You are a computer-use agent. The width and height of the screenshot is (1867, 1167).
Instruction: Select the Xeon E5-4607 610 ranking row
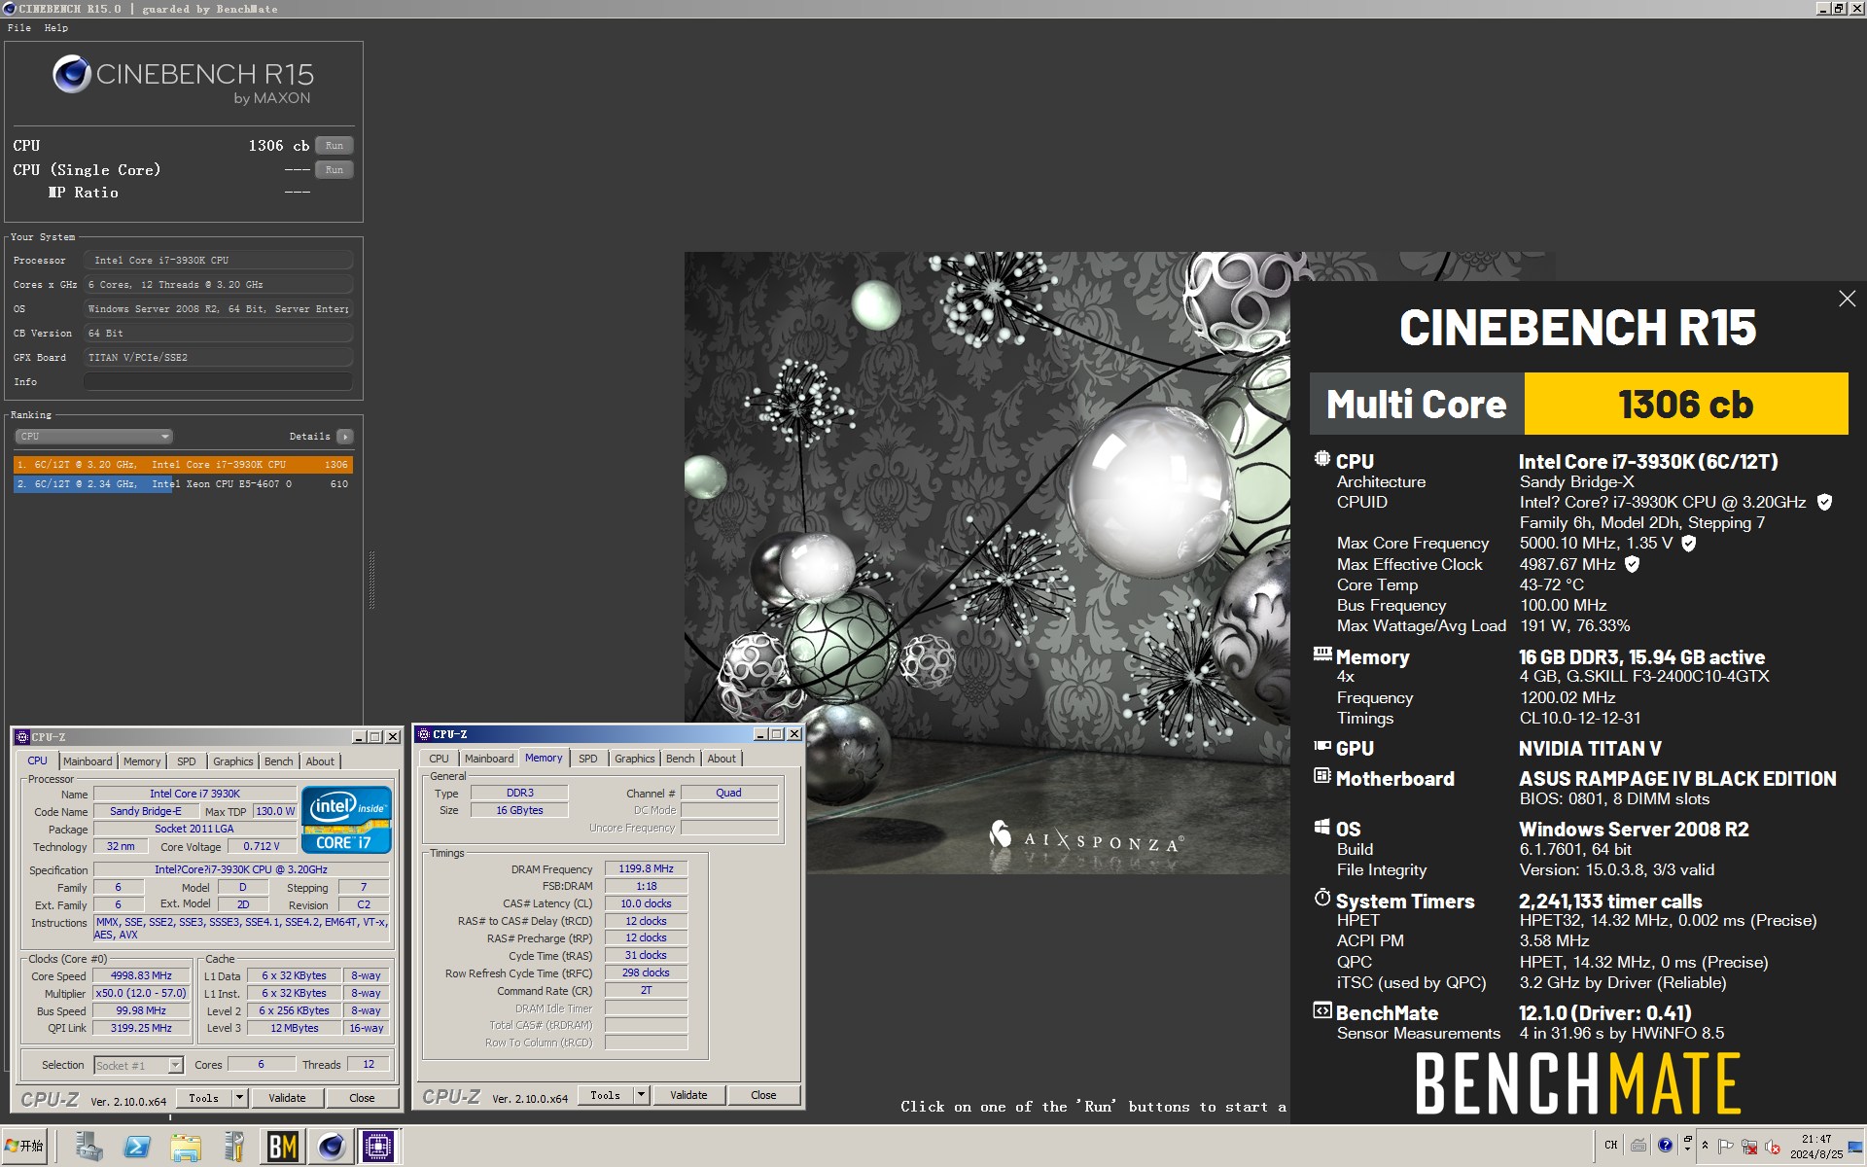183,484
